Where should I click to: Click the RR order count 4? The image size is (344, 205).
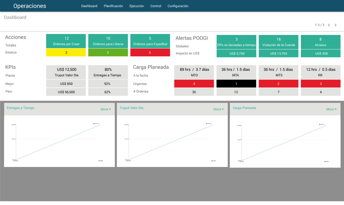tap(321, 92)
